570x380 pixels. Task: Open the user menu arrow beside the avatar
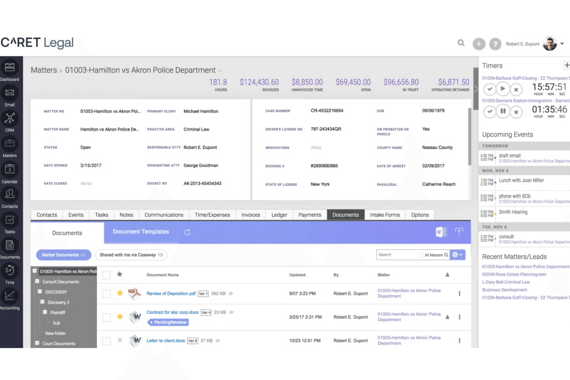[x=562, y=44]
